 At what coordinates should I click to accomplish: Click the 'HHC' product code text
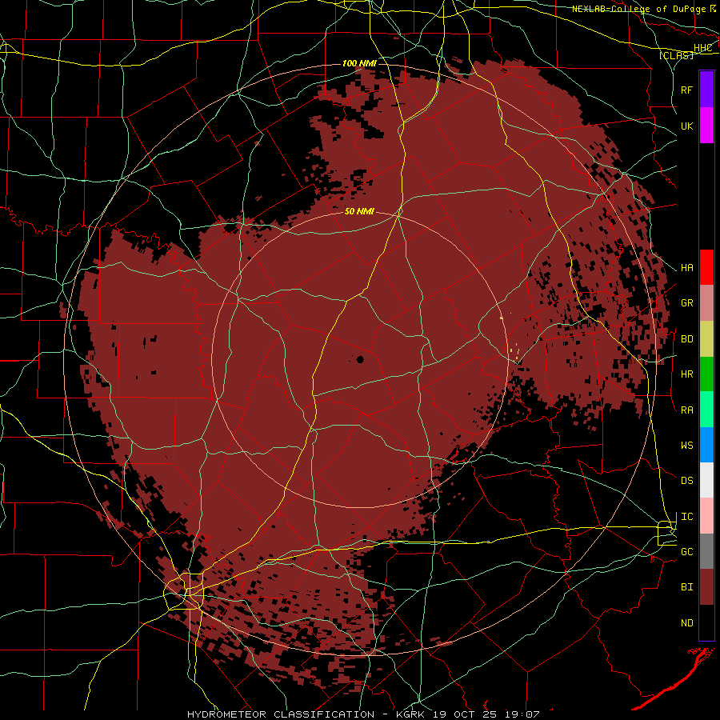click(x=703, y=48)
